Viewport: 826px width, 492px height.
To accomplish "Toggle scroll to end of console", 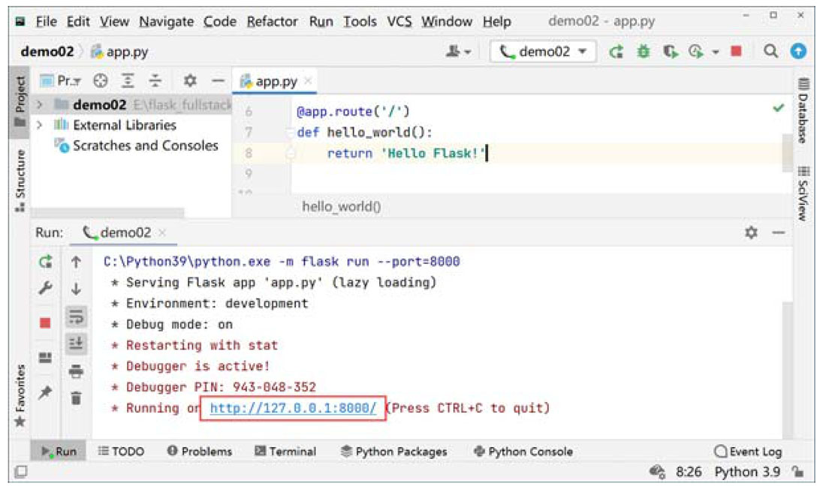I will pyautogui.click(x=76, y=343).
